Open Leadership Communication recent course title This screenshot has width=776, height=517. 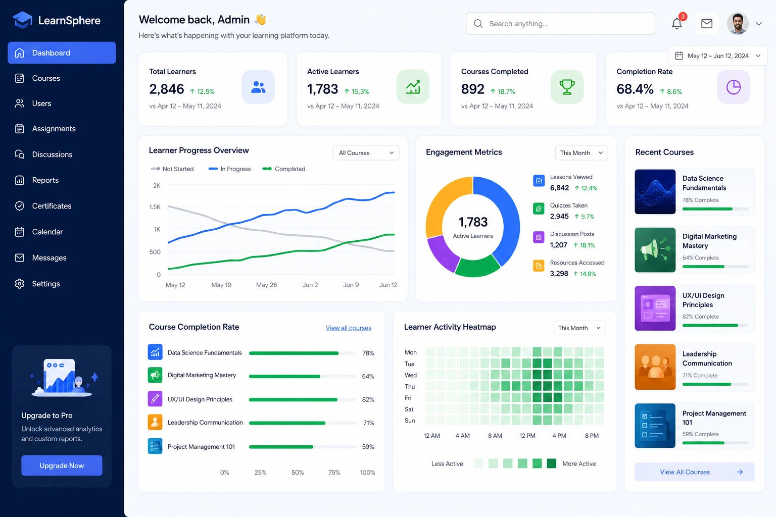point(707,358)
